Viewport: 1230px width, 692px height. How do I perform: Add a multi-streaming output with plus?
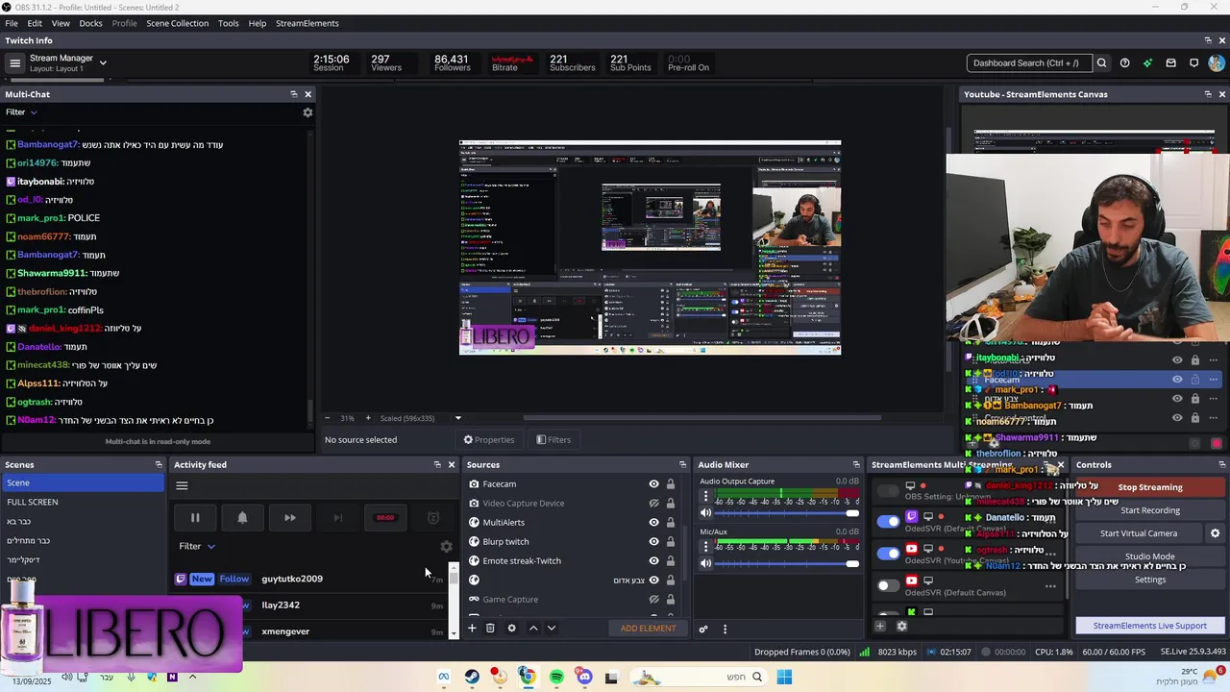(879, 627)
